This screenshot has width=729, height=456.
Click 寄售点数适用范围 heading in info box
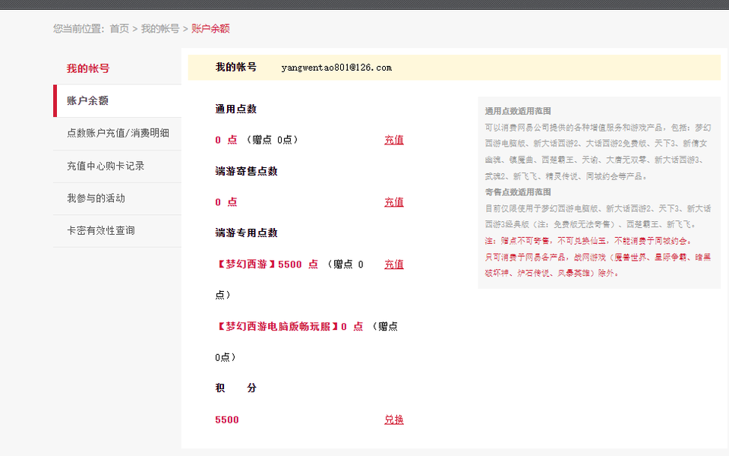[518, 192]
